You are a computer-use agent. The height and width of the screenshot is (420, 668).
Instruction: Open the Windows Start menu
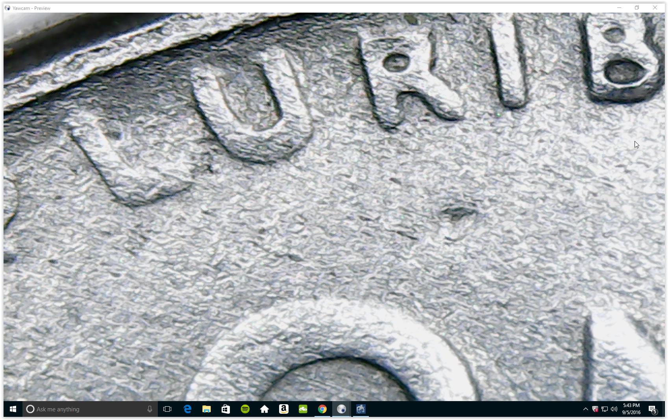[13, 409]
